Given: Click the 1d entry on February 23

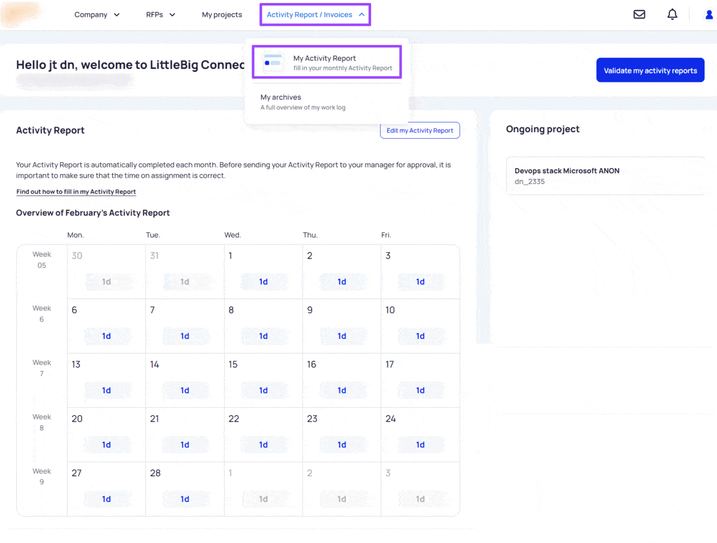Looking at the screenshot, I should click(x=342, y=445).
